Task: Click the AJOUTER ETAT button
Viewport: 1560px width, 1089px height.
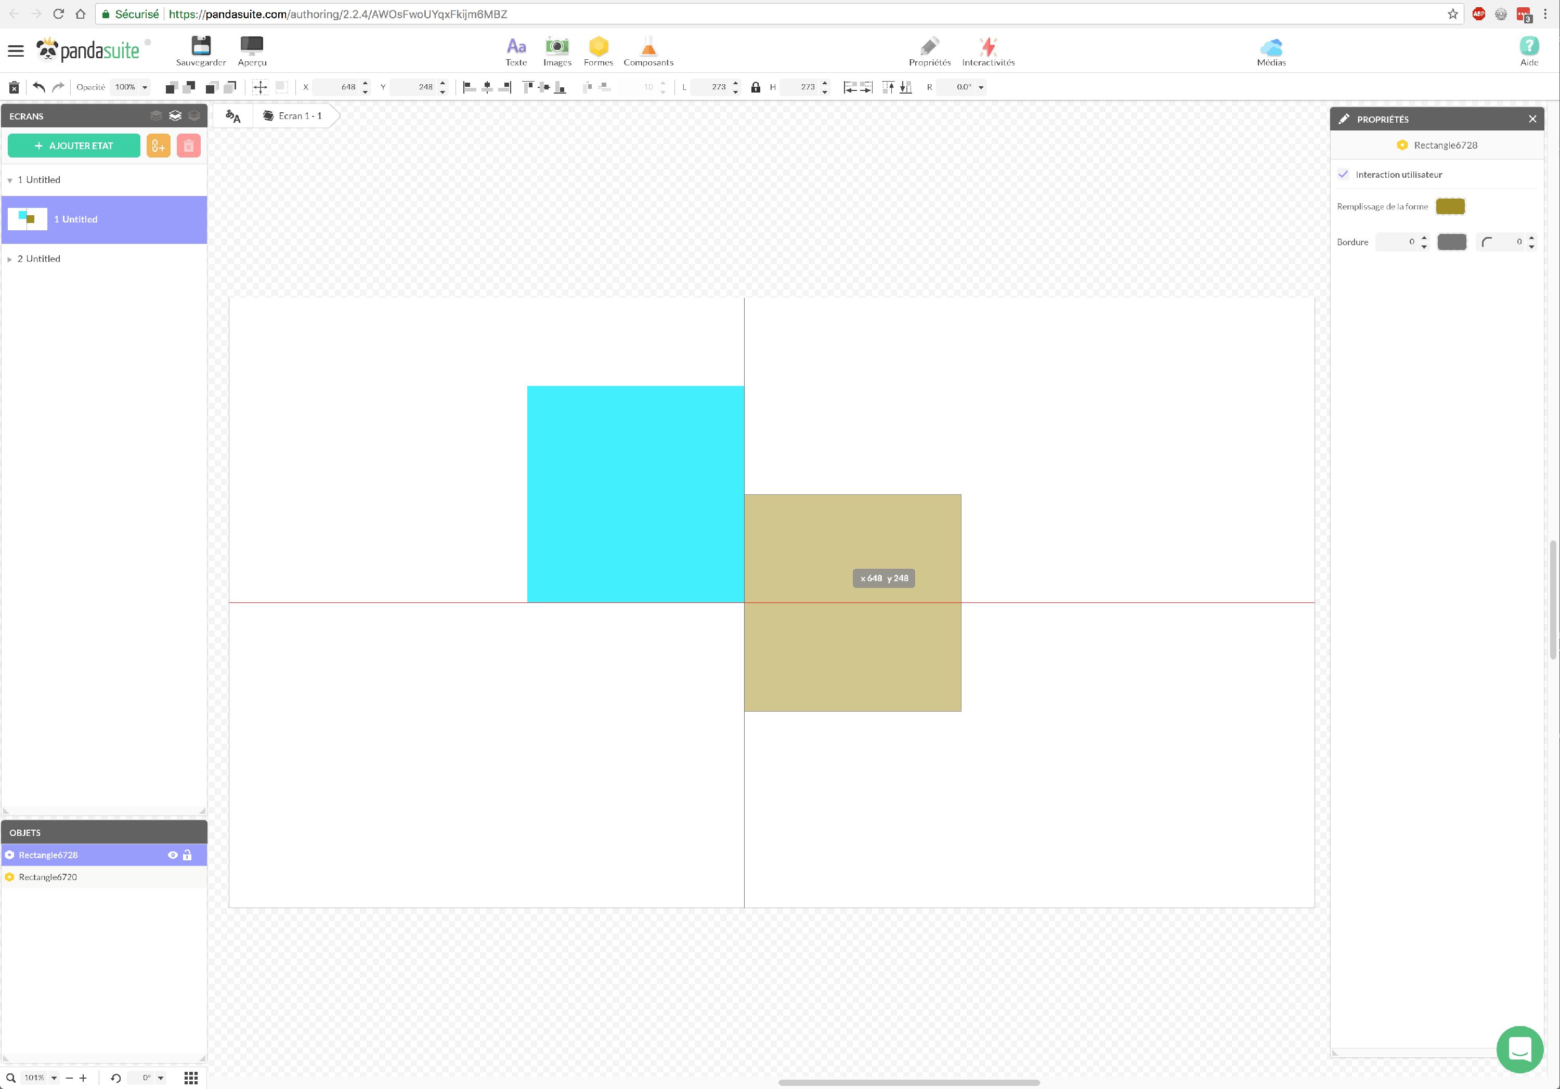Action: (x=73, y=146)
